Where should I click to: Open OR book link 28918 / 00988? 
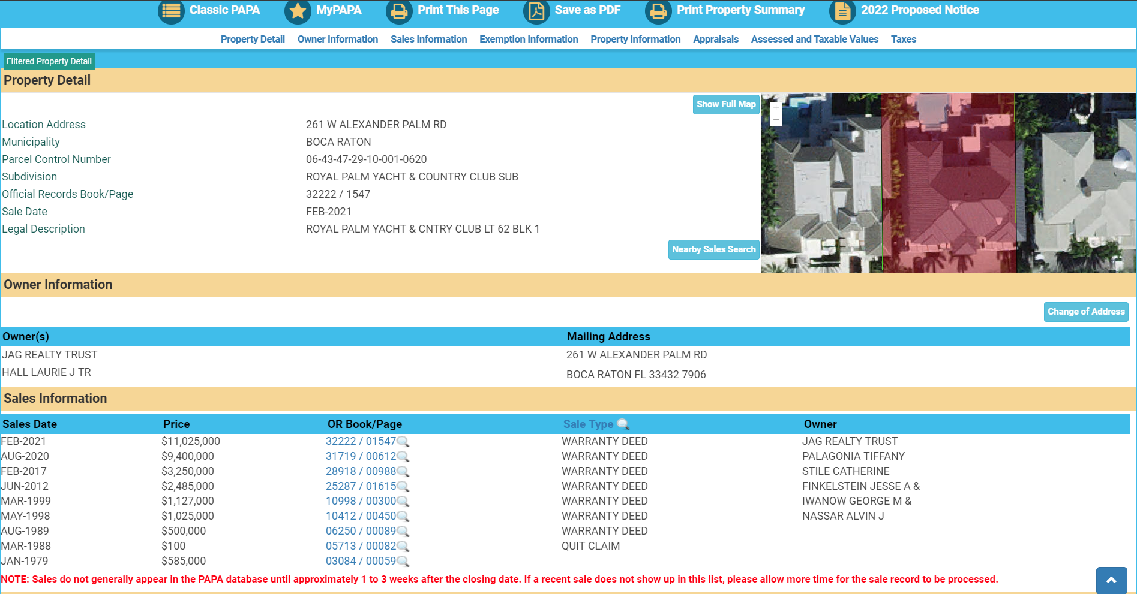click(361, 471)
